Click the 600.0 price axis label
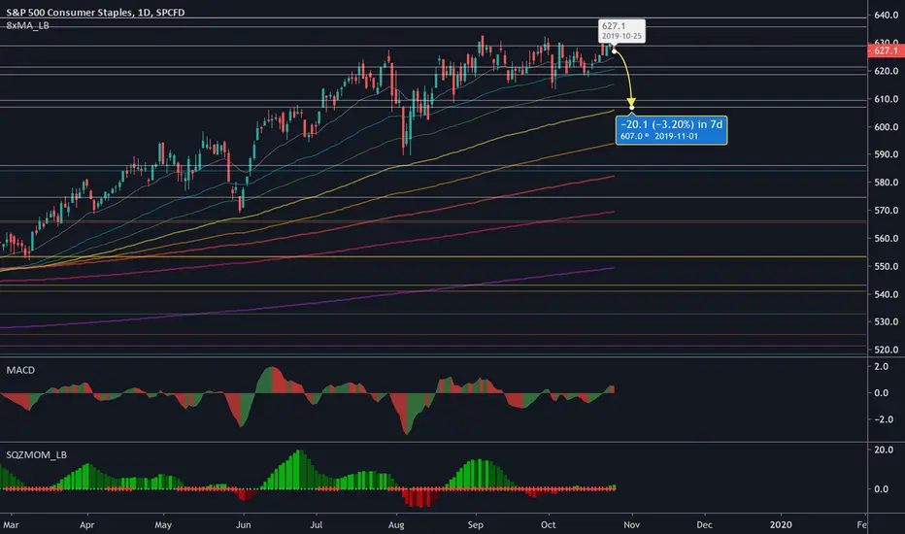The height and width of the screenshot is (534, 905). coord(886,127)
